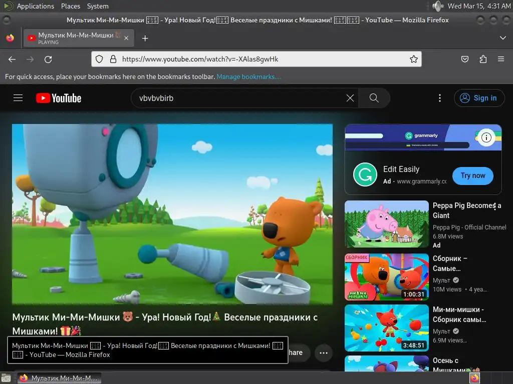Open the Firefox extensions puzzle icon
The width and height of the screenshot is (513, 384).
pyautogui.click(x=483, y=59)
